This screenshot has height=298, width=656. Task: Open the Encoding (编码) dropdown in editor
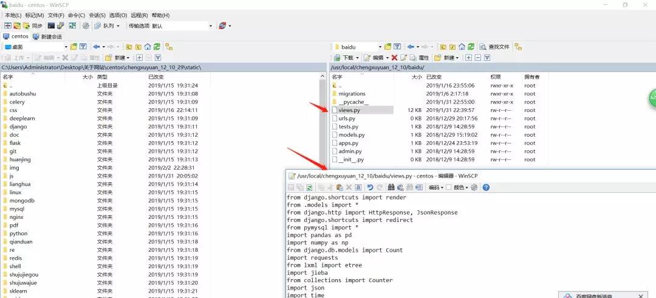click(436, 187)
